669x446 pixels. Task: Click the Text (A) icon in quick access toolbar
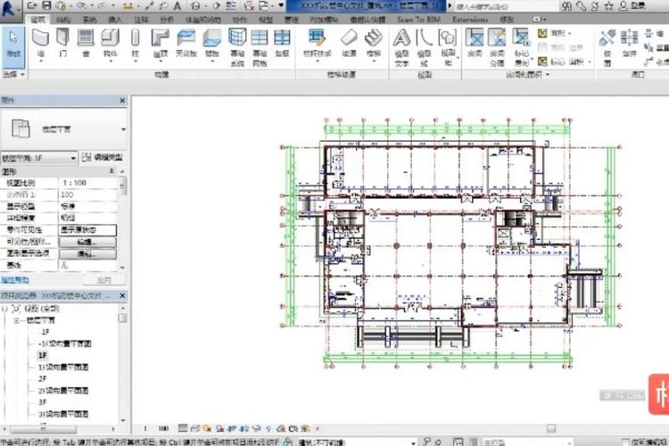click(178, 6)
